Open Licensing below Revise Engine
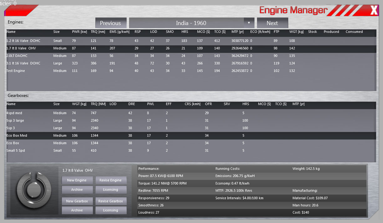This screenshot has width=383, height=223. click(x=110, y=190)
